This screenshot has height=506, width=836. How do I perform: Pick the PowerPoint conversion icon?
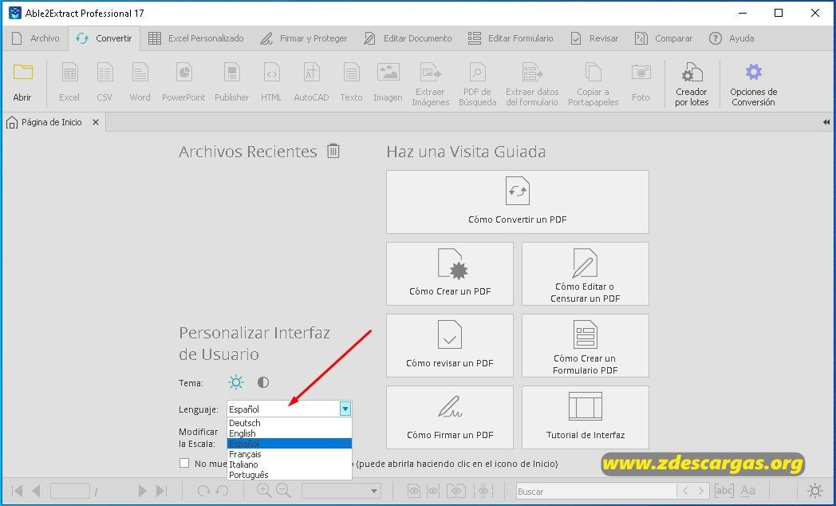click(184, 73)
